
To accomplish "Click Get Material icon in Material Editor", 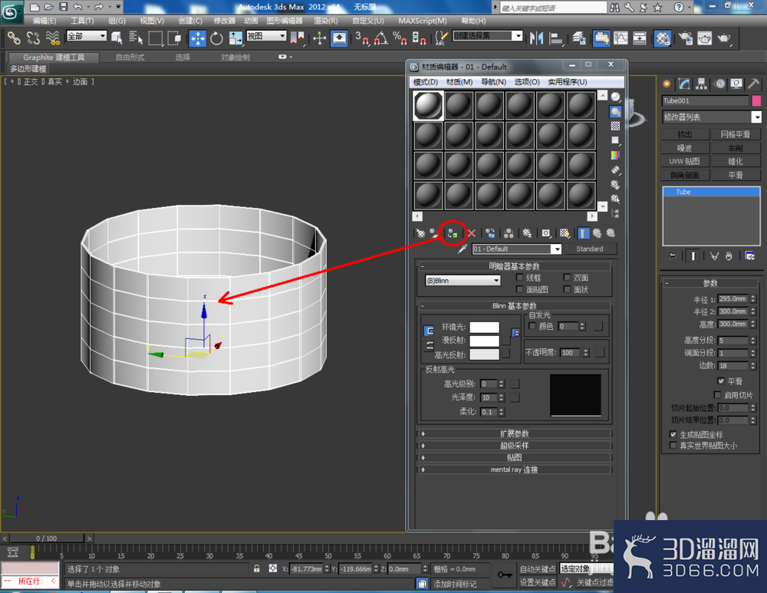I will click(x=420, y=233).
